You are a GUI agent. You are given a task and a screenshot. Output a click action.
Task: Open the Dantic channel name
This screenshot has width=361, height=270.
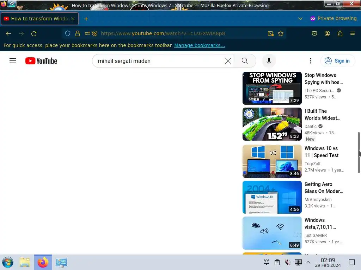pyautogui.click(x=310, y=126)
